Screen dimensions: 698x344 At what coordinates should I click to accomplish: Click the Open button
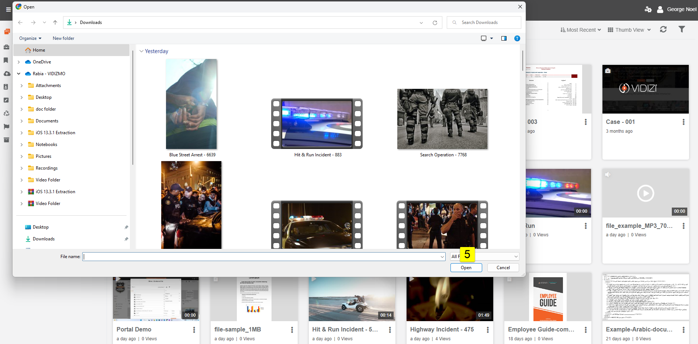click(466, 268)
